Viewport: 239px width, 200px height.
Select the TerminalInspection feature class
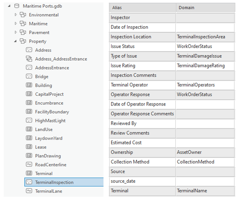tap(64, 182)
